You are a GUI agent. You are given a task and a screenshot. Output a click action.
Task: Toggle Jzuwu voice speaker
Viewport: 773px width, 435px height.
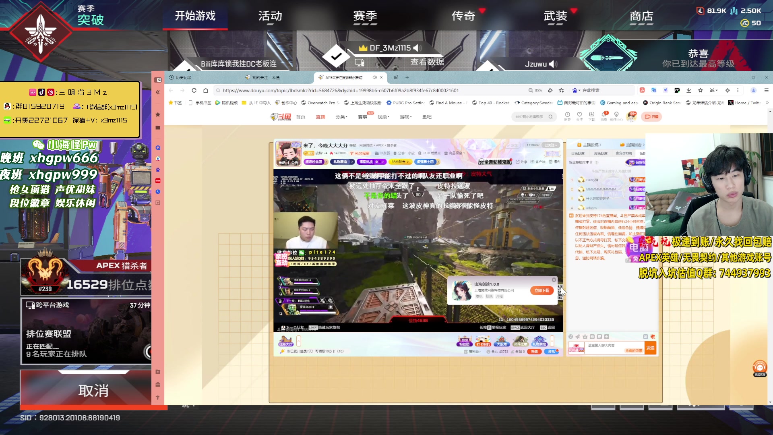553,64
